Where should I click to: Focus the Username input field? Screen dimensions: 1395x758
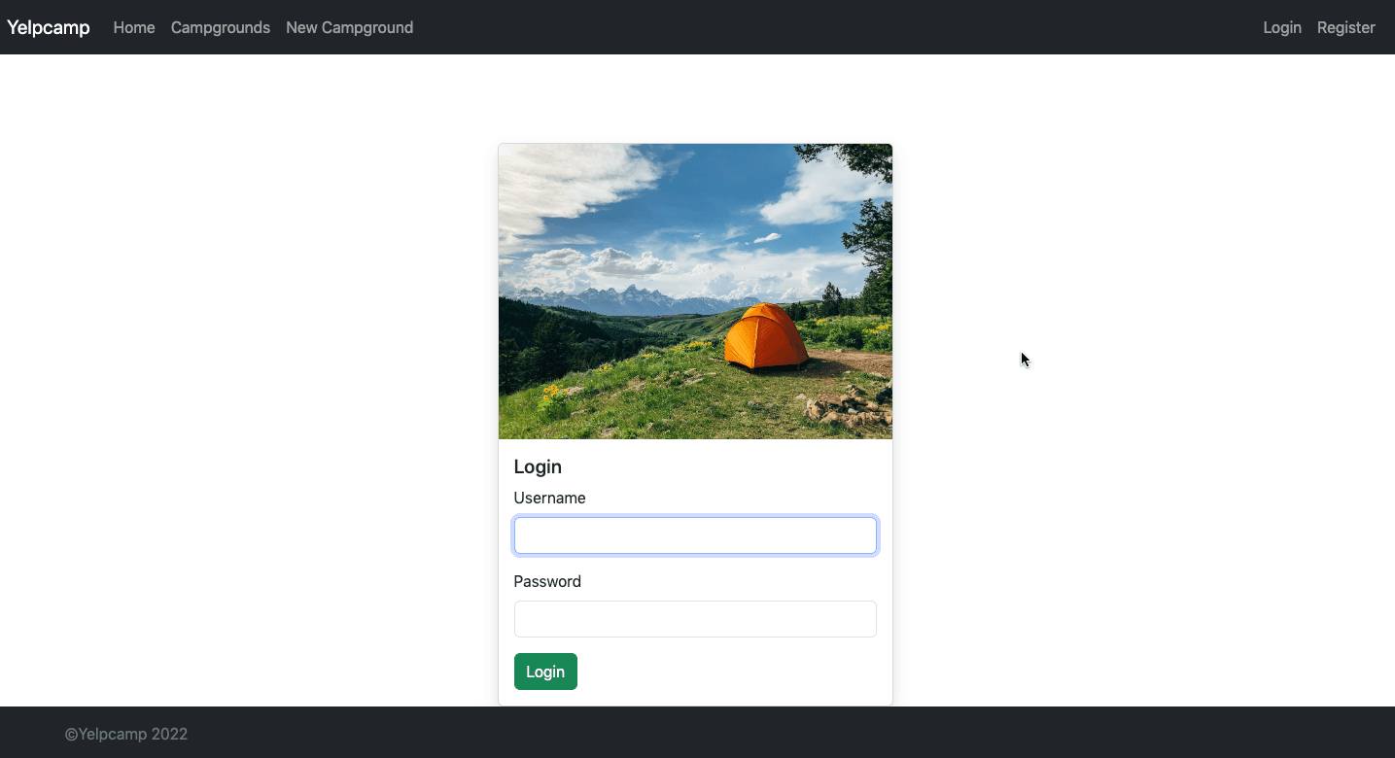coord(695,535)
